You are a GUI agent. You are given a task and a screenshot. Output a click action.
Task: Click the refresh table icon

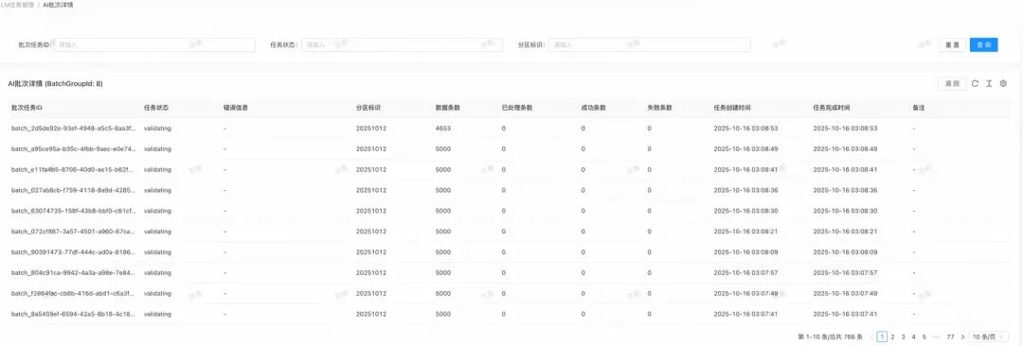pyautogui.click(x=975, y=83)
